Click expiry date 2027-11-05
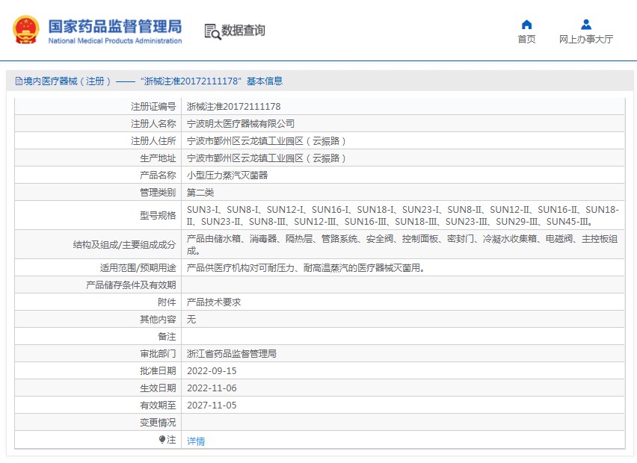This screenshot has height=463, width=637. [211, 405]
